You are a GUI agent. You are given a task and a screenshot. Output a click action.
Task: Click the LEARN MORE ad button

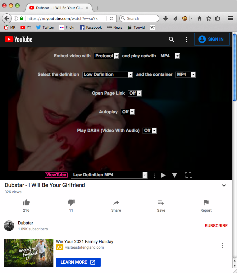point(78,262)
